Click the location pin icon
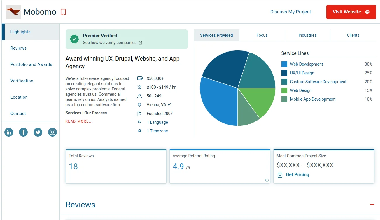Viewport: 380px width, 220px height. pyautogui.click(x=139, y=105)
